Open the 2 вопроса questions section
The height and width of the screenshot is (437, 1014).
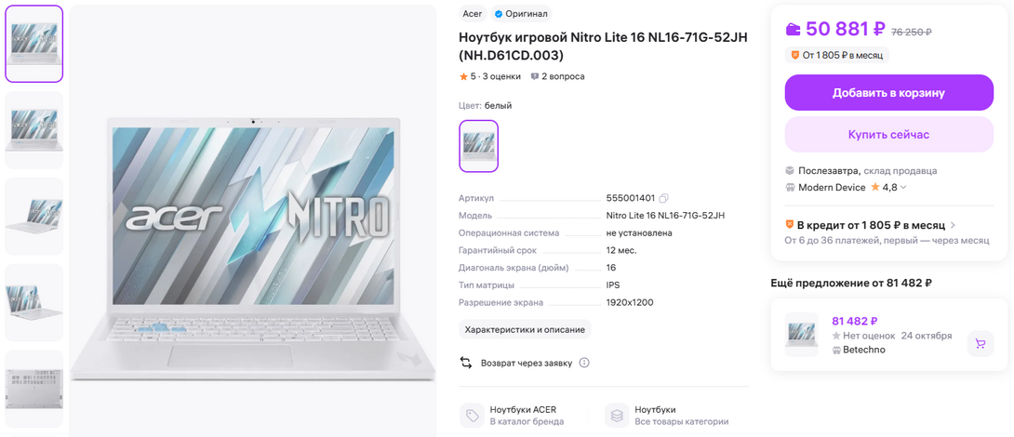558,76
